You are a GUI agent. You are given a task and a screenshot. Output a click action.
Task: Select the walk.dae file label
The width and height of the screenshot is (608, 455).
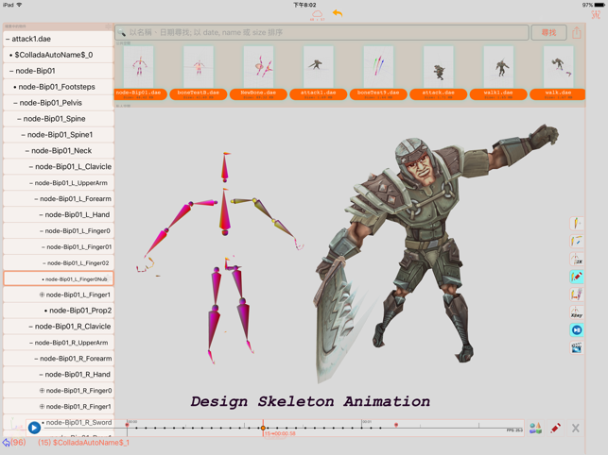pyautogui.click(x=558, y=94)
